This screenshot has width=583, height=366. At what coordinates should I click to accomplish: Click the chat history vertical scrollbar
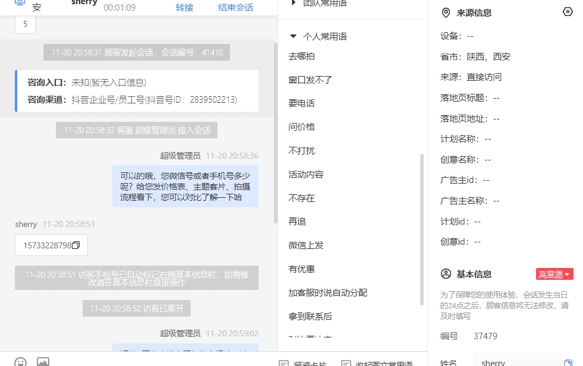click(276, 133)
